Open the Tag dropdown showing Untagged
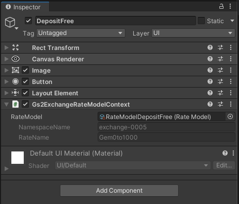Viewport: 239px width, 204px height. [81, 33]
